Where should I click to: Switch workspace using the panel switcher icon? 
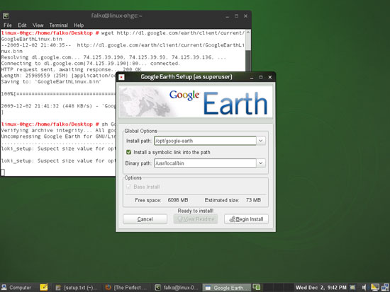pos(257,287)
